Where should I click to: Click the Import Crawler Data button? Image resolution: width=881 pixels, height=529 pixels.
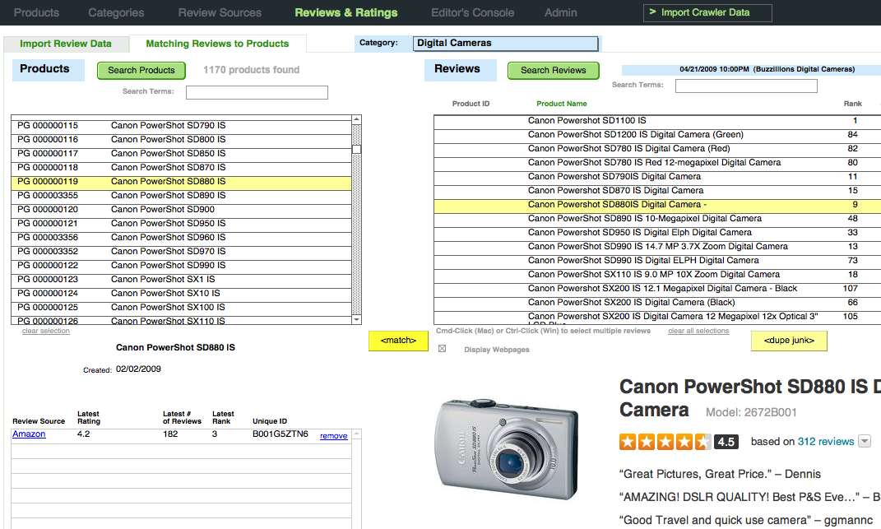(707, 12)
